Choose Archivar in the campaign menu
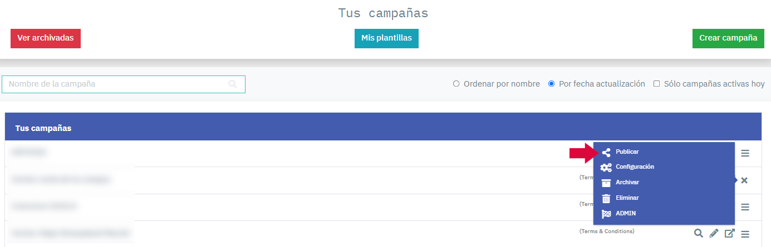 627,183
